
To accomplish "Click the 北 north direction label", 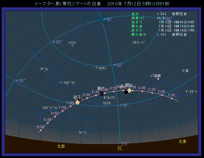I will click(x=120, y=148).
